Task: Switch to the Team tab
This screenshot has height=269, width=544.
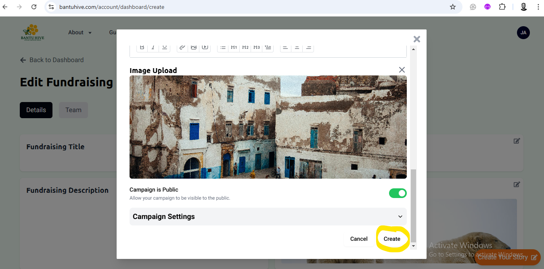Action: click(73, 110)
